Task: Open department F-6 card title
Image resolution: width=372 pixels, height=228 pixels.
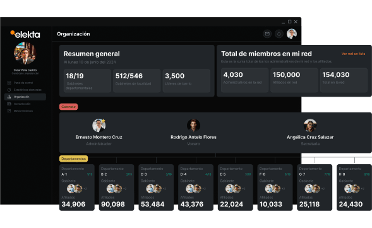Action: (x=262, y=174)
